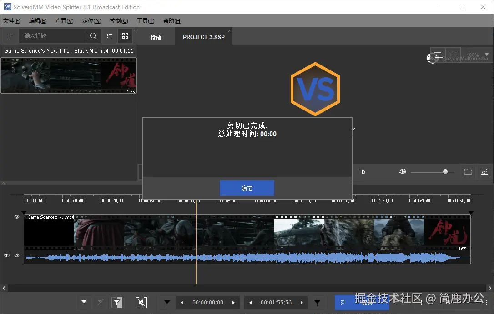The image size is (494, 314).
Task: Collapse the media library panel chevron
Action: pos(135,30)
